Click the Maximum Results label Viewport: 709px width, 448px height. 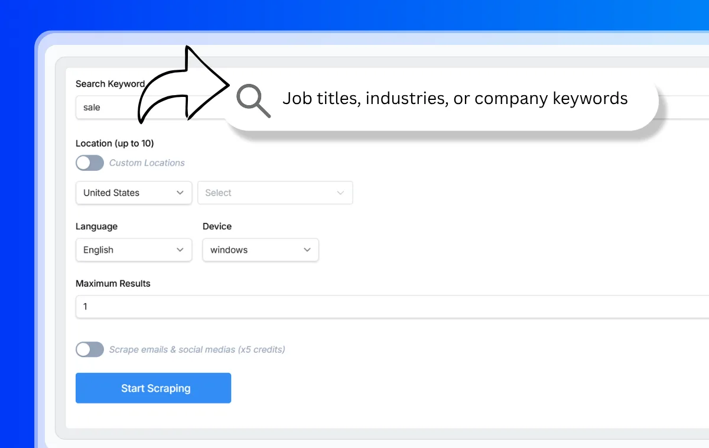coord(113,283)
